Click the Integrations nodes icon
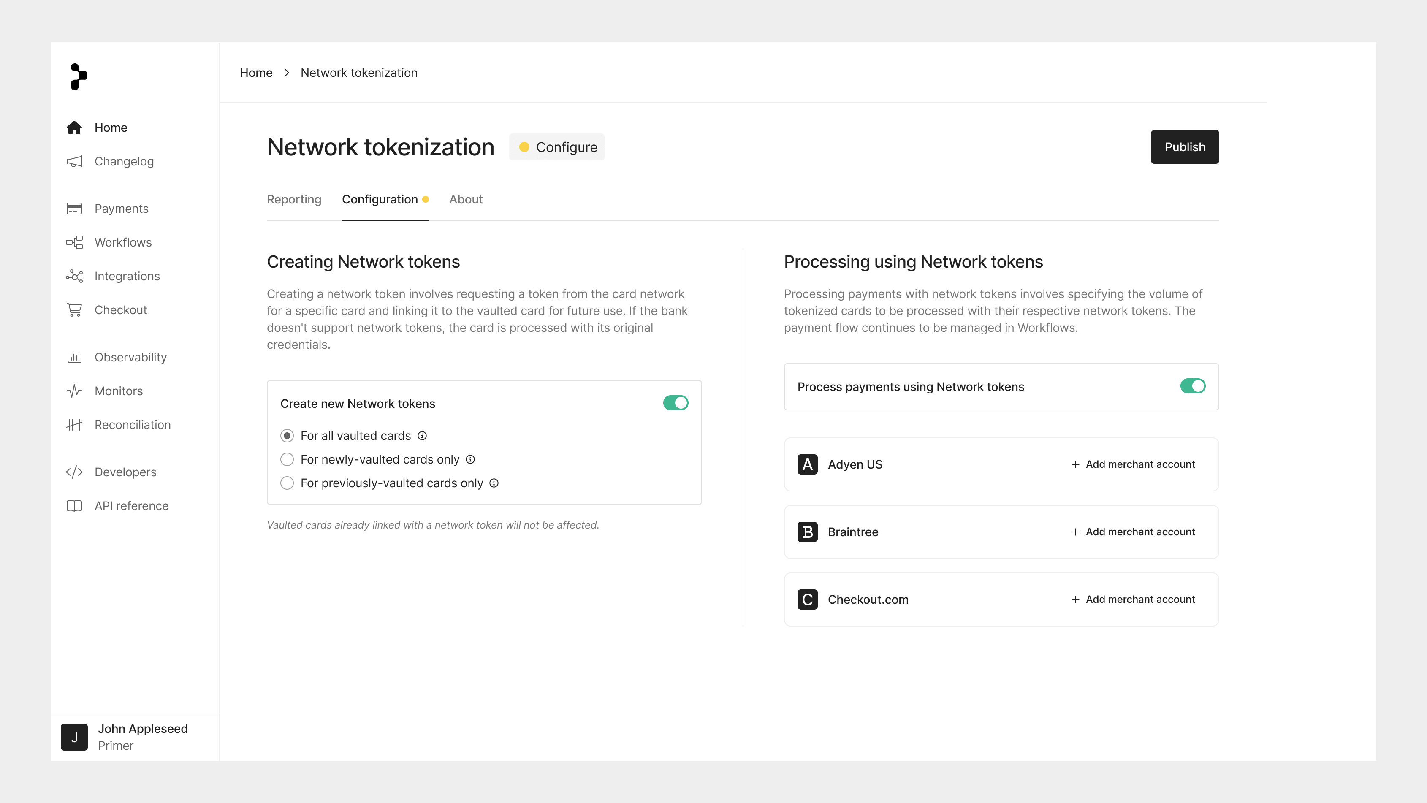 pos(74,276)
